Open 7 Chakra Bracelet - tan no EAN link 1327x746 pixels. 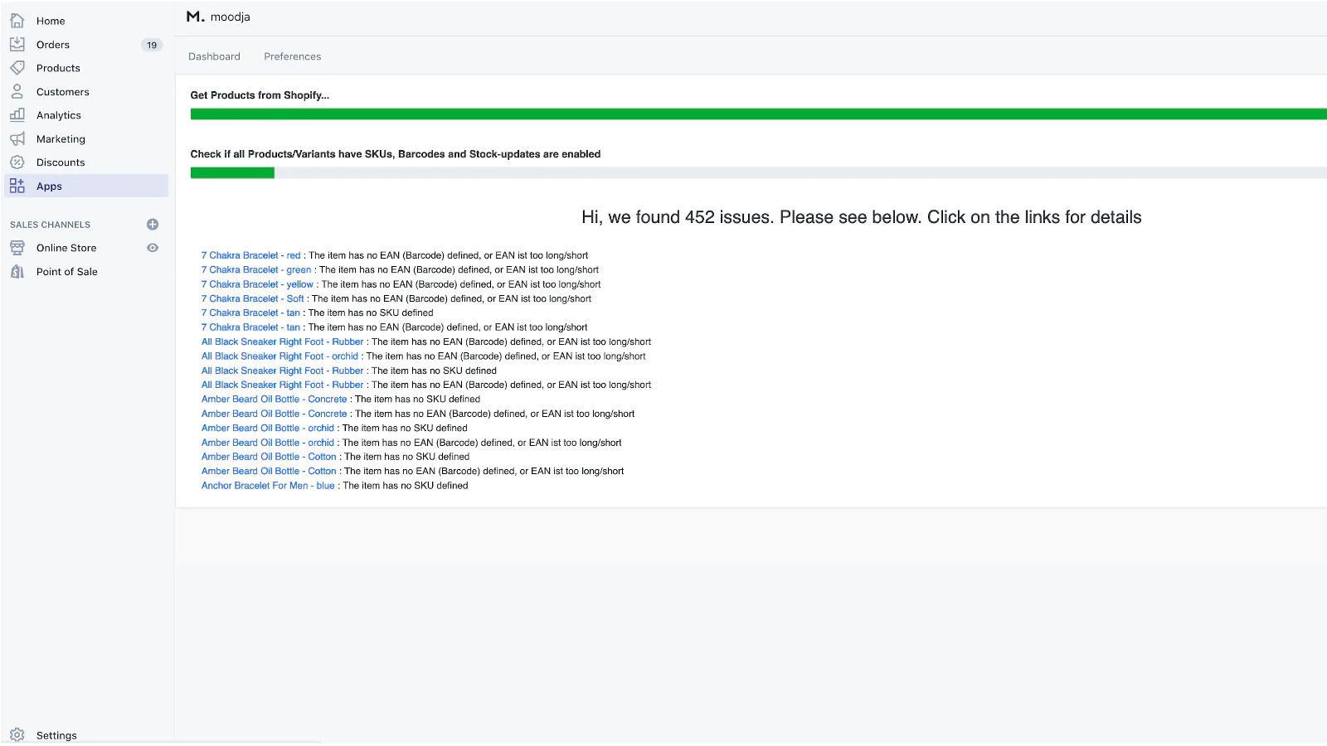250,327
